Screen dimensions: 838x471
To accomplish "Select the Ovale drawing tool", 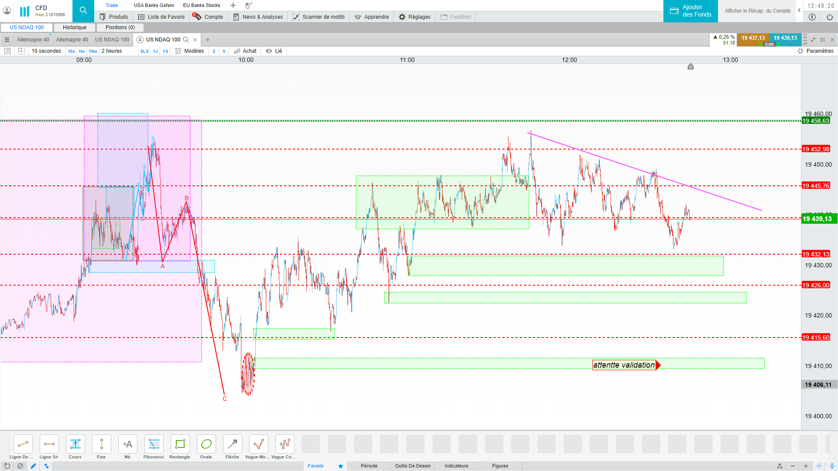I will 206,444.
